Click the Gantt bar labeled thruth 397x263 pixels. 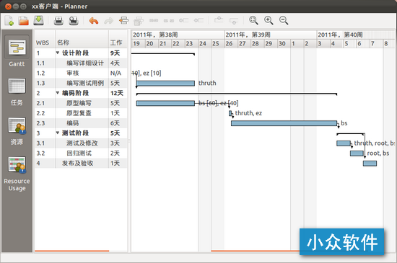tap(165, 83)
